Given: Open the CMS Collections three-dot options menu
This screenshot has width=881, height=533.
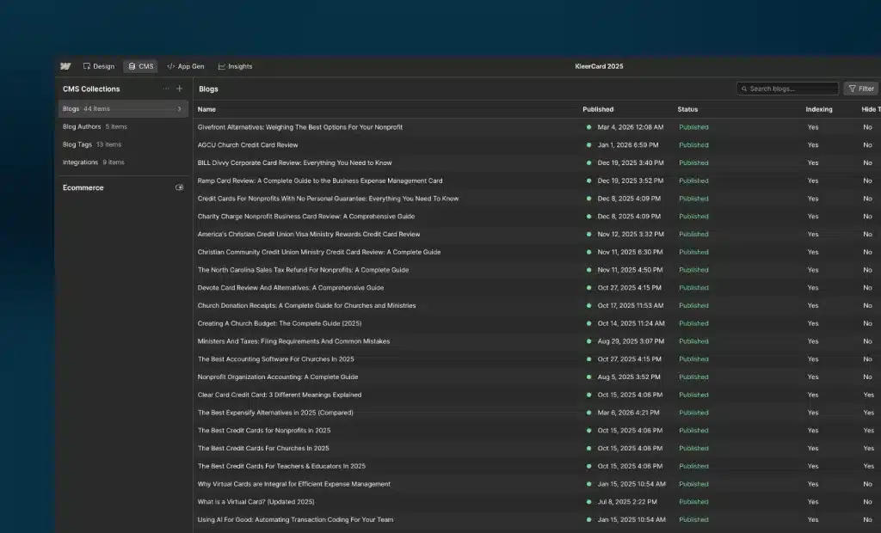Looking at the screenshot, I should 166,89.
